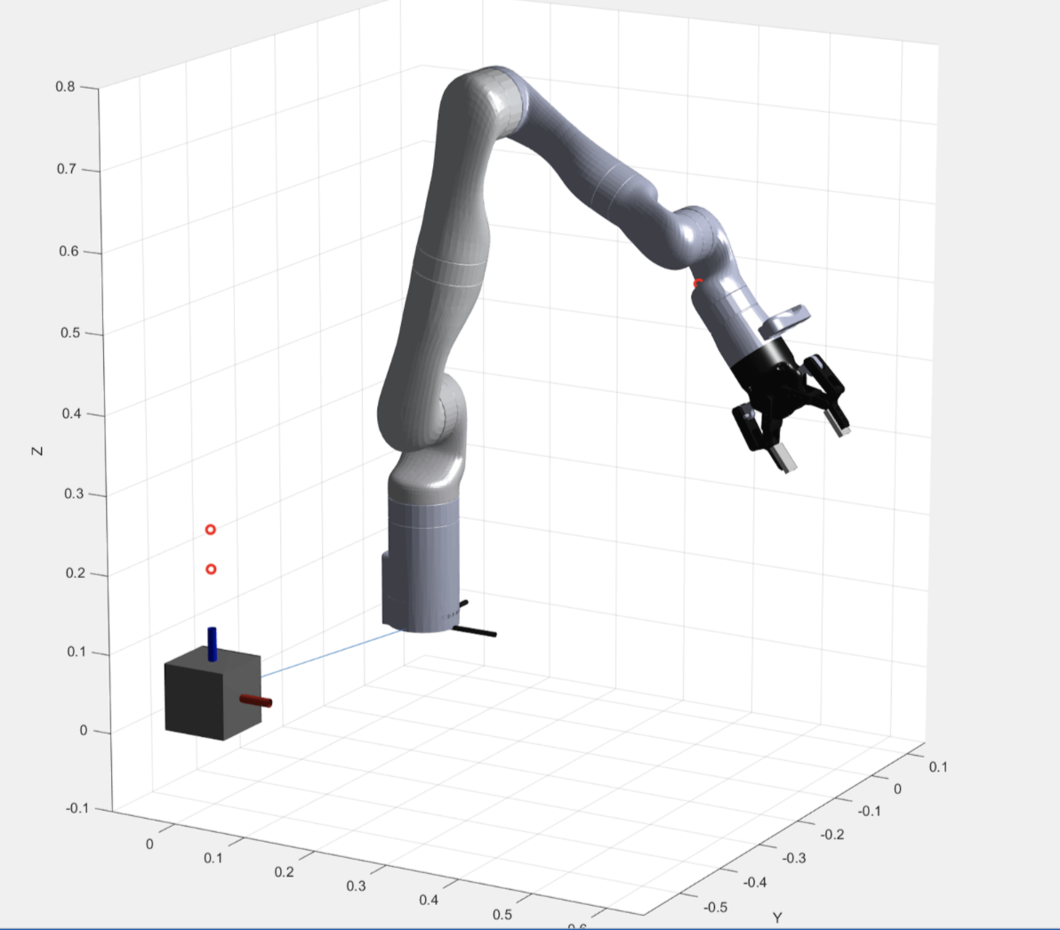Select the thin blue line from cube to base
Image resolution: width=1060 pixels, height=930 pixels.
[x=329, y=654]
